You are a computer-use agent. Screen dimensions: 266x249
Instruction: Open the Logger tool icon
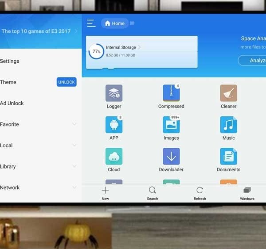[x=114, y=93]
